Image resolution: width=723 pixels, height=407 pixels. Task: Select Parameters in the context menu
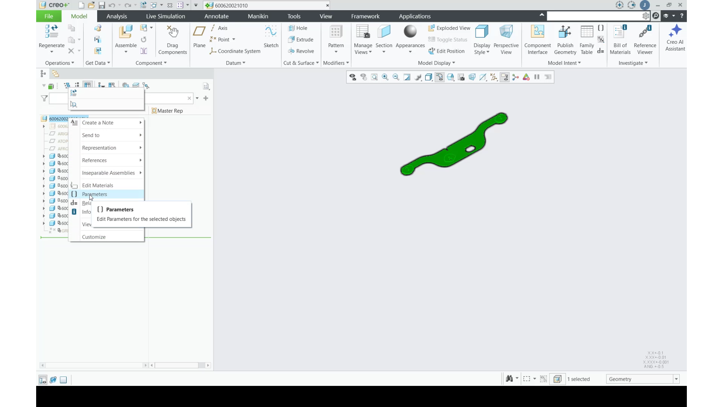107,194
